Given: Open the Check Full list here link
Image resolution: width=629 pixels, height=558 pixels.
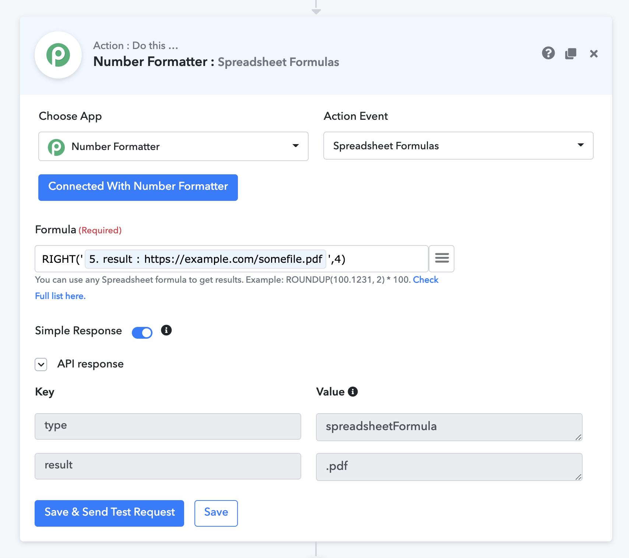Looking at the screenshot, I should coord(60,296).
